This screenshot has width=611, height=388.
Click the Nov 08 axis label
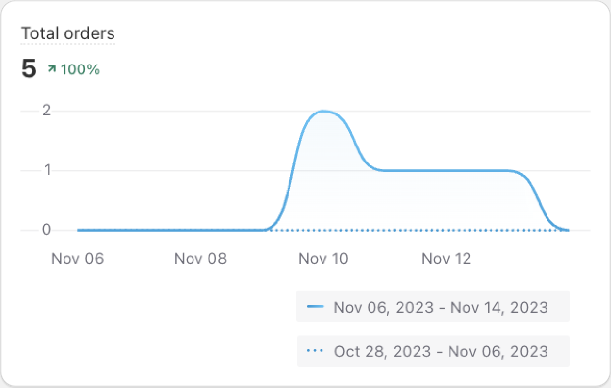(x=200, y=259)
